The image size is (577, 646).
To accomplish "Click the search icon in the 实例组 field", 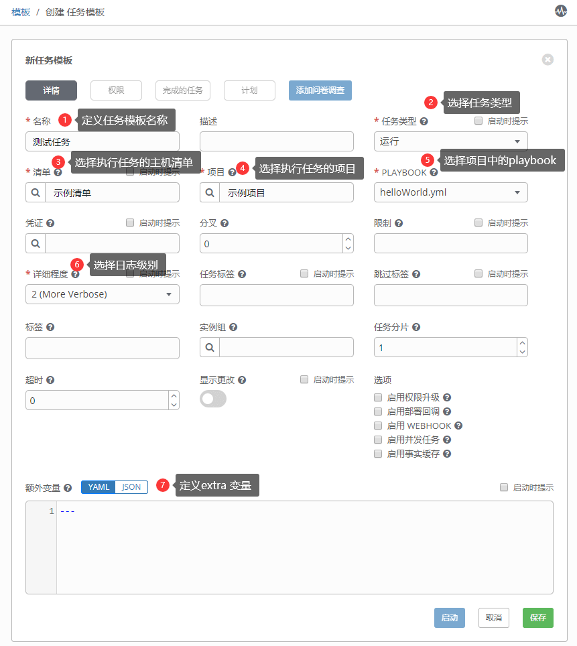I will 210,347.
